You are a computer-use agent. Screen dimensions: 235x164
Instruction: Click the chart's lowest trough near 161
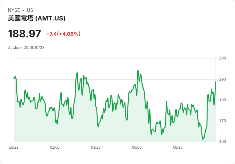[x=203, y=139]
